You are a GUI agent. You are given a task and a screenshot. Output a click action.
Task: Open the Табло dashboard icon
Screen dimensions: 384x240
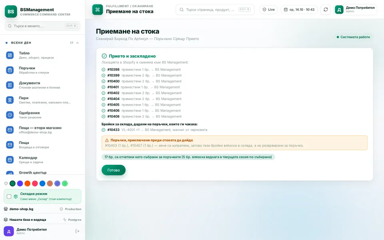(x=10, y=55)
